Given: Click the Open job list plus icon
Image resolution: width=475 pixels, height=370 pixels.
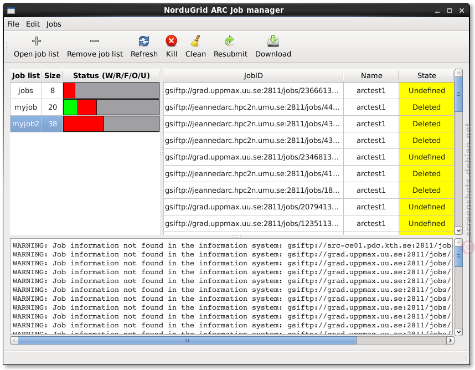Looking at the screenshot, I should [37, 41].
